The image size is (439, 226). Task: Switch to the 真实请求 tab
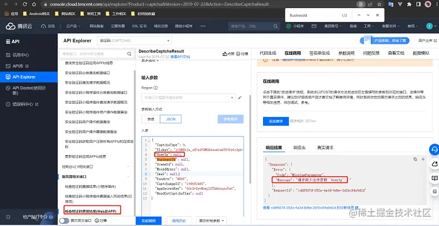click(x=325, y=148)
